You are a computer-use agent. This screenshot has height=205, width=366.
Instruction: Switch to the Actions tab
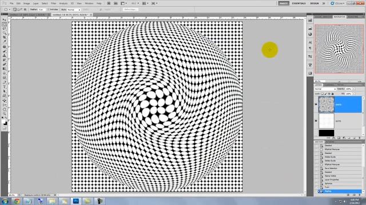click(x=329, y=142)
